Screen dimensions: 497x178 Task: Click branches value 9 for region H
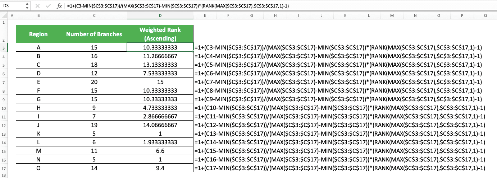click(94, 108)
